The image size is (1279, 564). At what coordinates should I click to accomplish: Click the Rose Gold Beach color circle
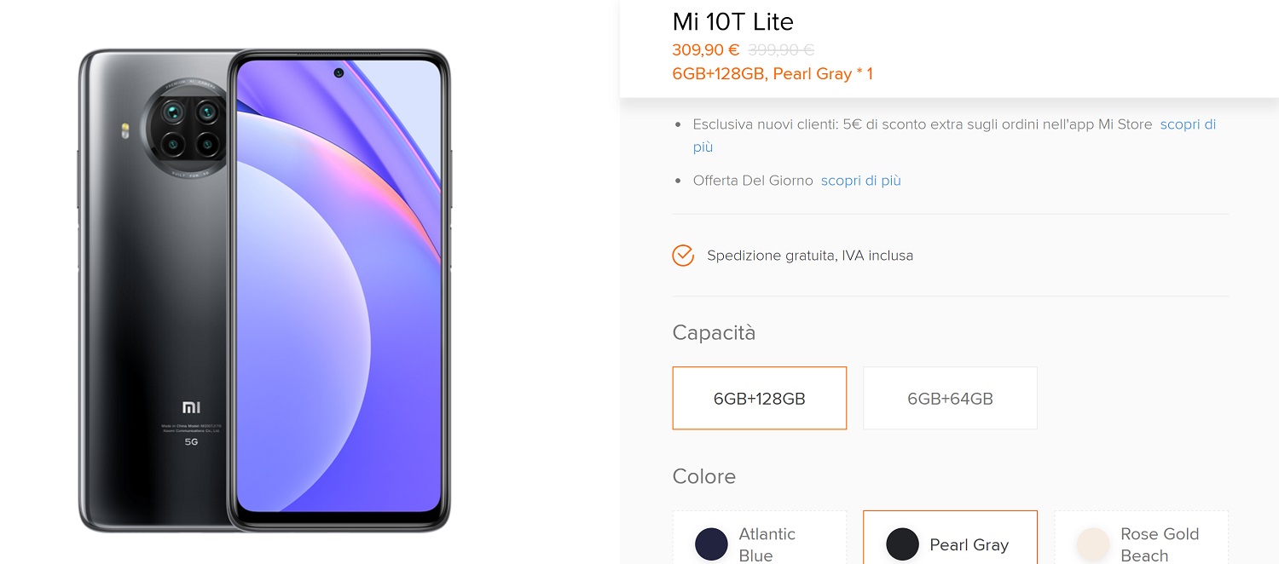[1093, 544]
